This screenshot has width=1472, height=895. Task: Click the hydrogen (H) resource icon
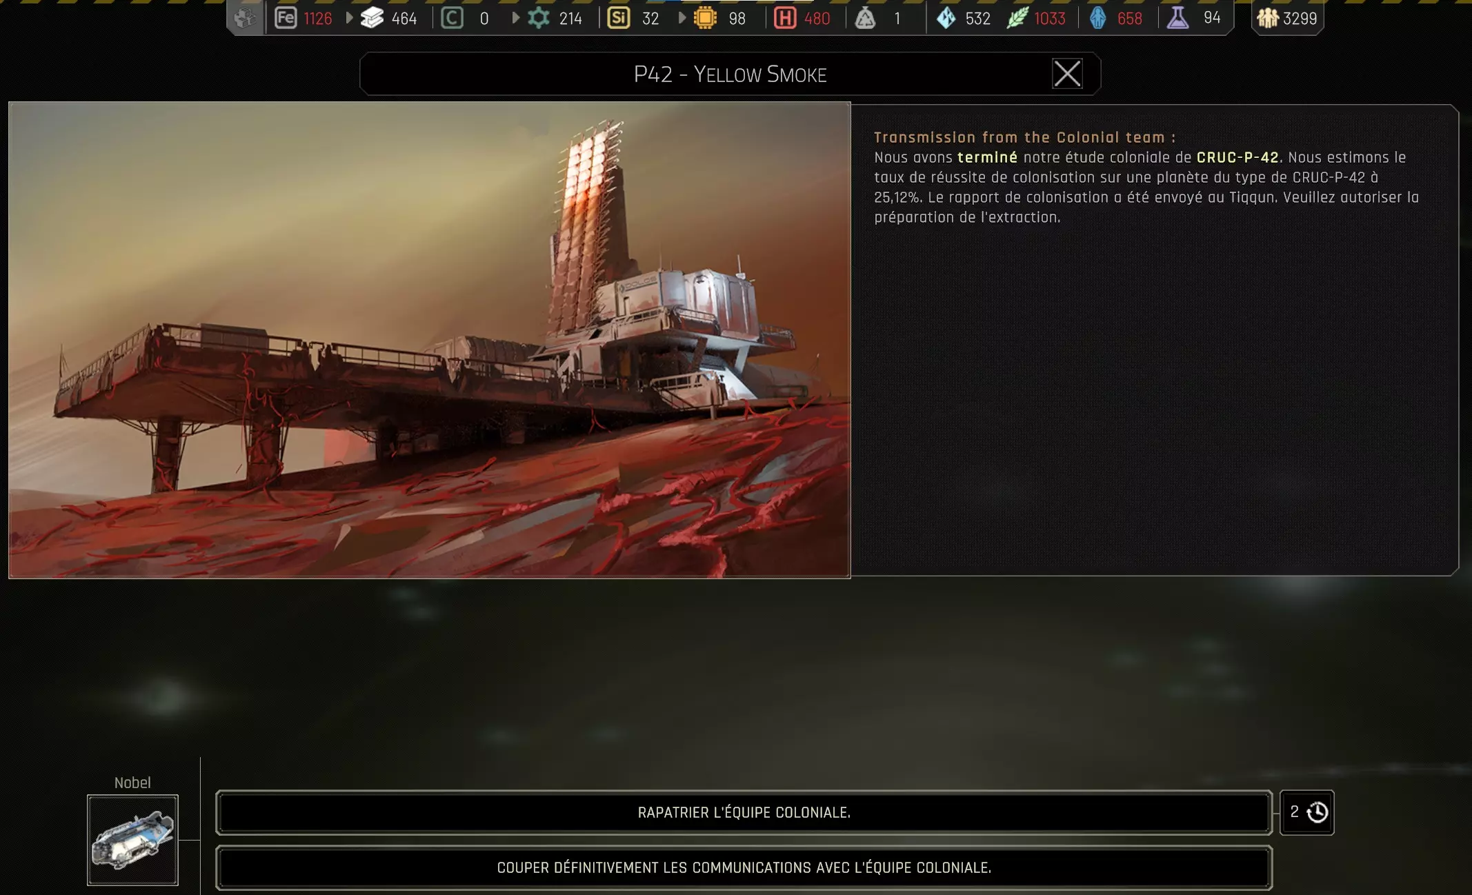(785, 18)
